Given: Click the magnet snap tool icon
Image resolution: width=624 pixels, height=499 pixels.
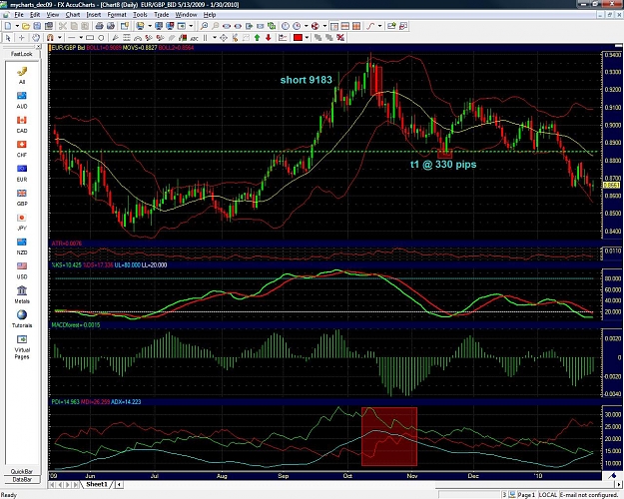Looking at the screenshot, I should pos(50,38).
